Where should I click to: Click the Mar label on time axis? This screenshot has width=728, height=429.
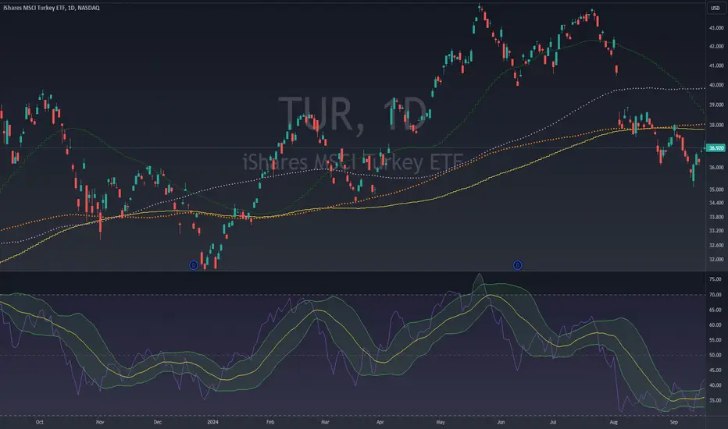click(x=325, y=422)
